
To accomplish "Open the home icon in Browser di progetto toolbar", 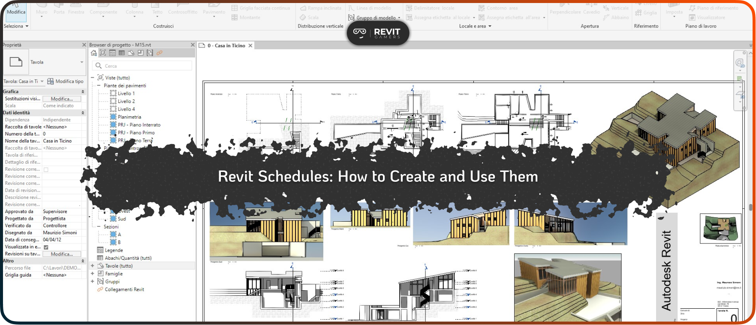I will coord(94,53).
